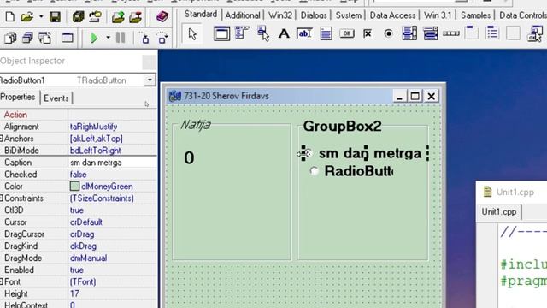Select the Unit1.cpp editor tab
547x308 pixels.
(499, 212)
